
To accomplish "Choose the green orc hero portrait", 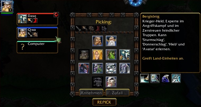I will [x=111, y=55].
